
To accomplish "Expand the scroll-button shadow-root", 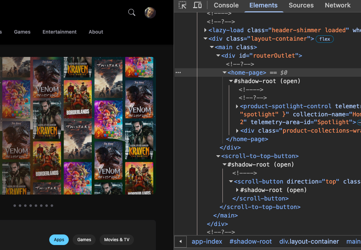I will (238, 190).
